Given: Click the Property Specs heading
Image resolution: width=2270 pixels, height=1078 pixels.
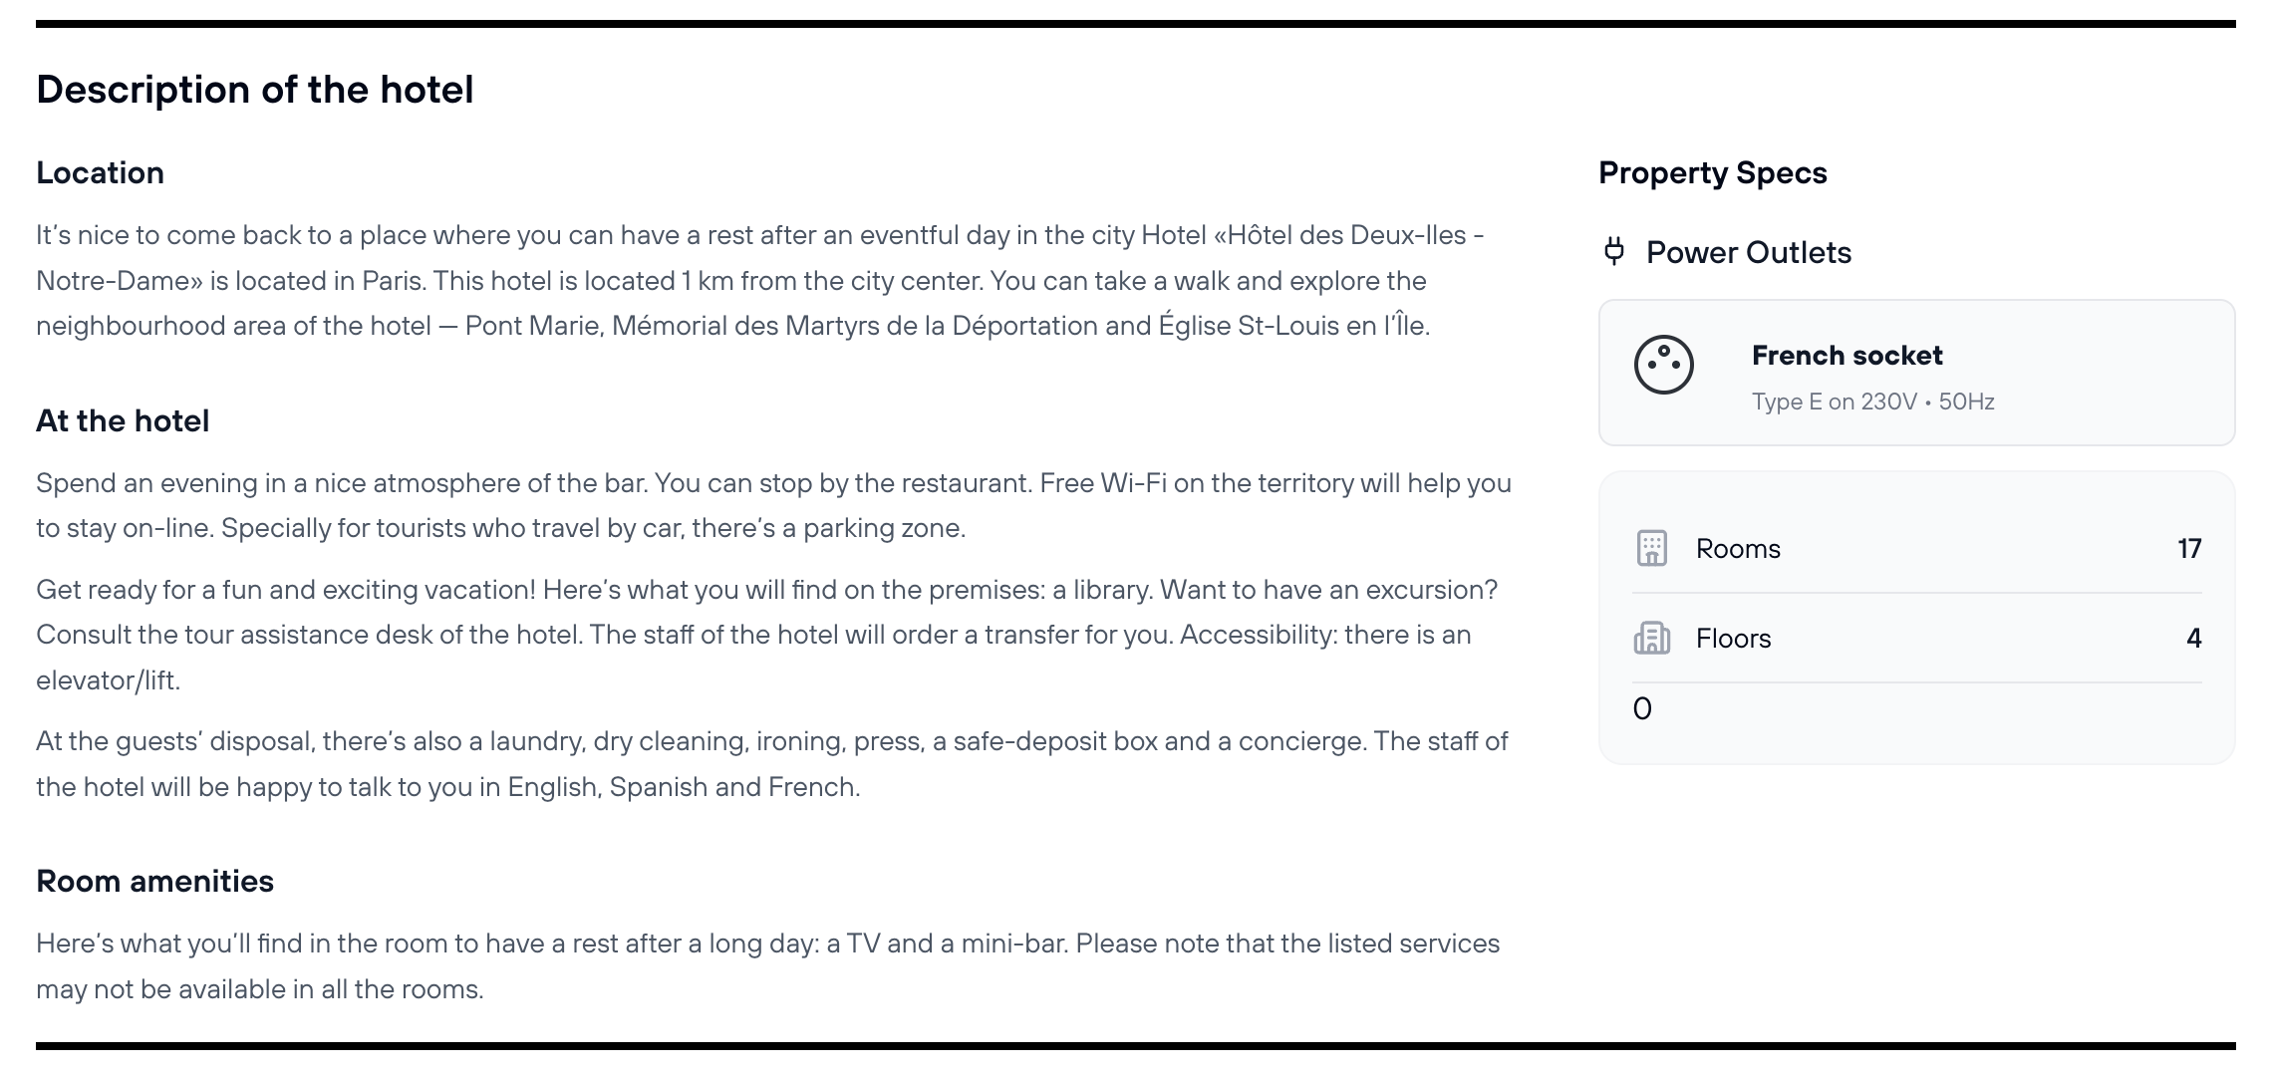Looking at the screenshot, I should pyautogui.click(x=1712, y=173).
